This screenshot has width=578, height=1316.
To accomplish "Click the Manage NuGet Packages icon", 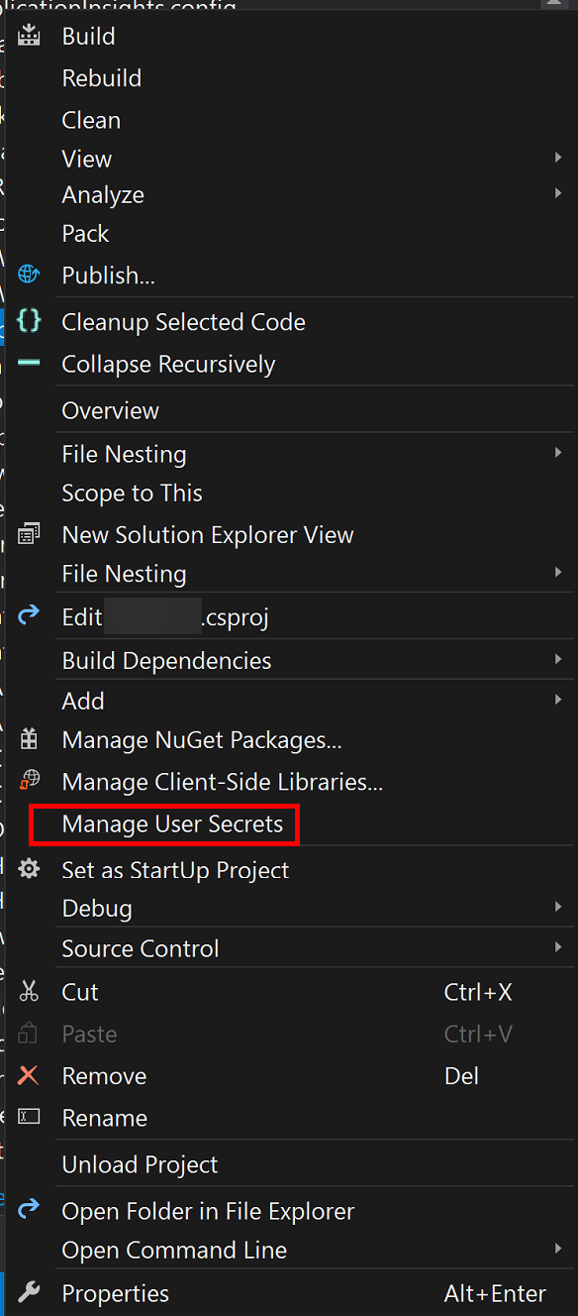I will [30, 740].
